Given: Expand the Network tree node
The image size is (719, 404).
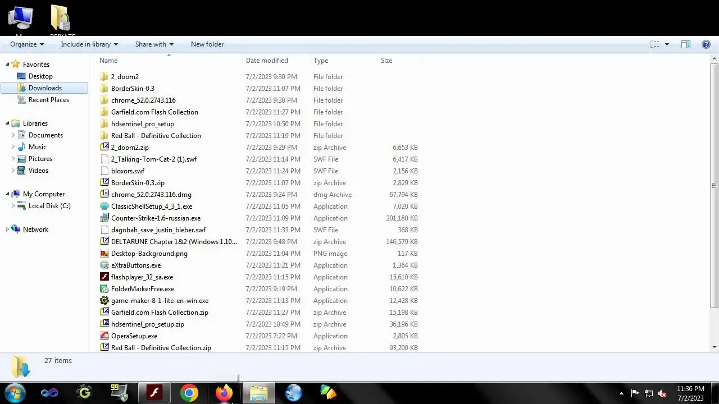Looking at the screenshot, I should tap(7, 229).
